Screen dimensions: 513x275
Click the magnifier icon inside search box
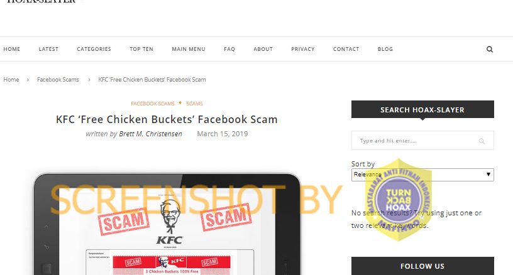coord(482,141)
